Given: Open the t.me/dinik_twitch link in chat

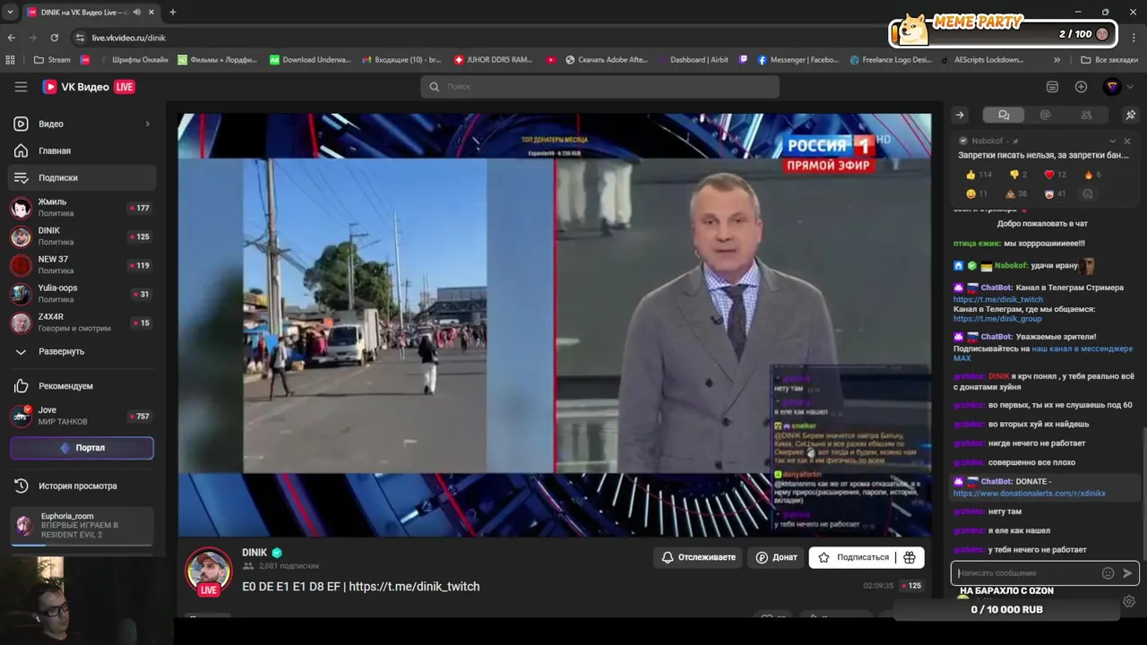Looking at the screenshot, I should tap(997, 299).
